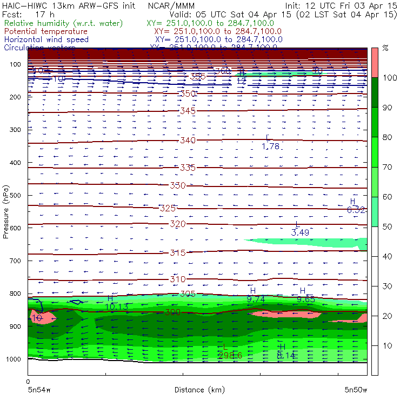Click the '700' pressure axis label
400x400 pixels.
point(15,261)
